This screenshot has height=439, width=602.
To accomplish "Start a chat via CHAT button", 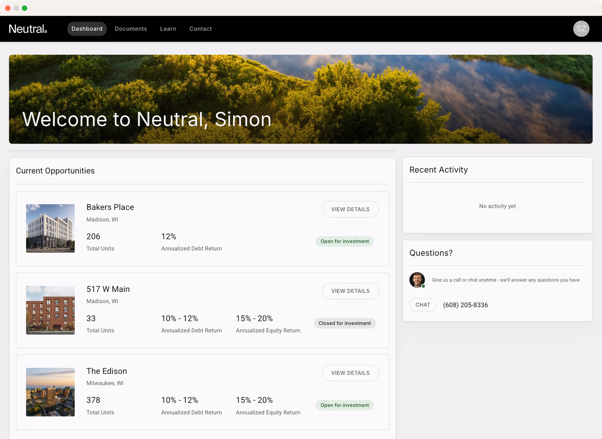I will pos(423,305).
